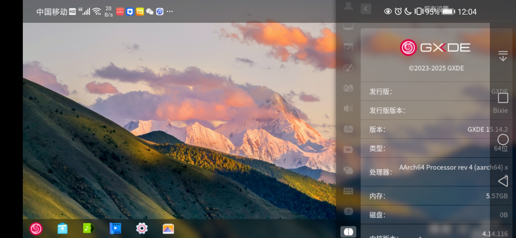Open the image viewer from the dock
Screen dimensions: 516x238
(x=168, y=228)
